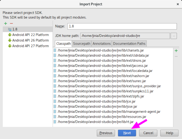Click jar icon beside jaccess.jar

coord(55,66)
